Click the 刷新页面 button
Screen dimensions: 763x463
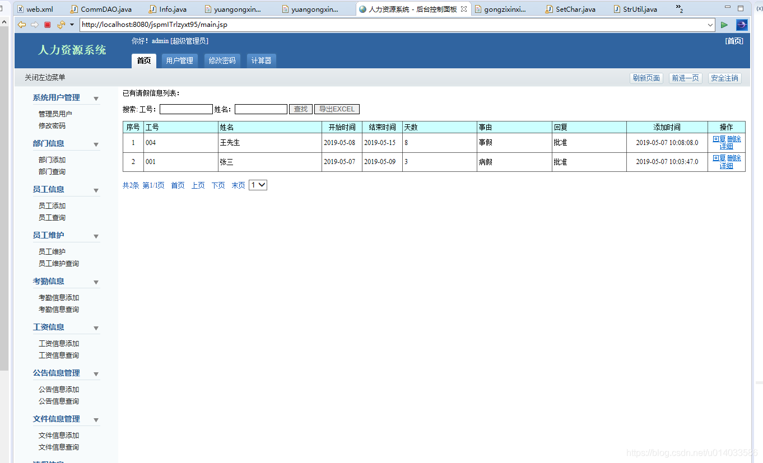point(646,78)
